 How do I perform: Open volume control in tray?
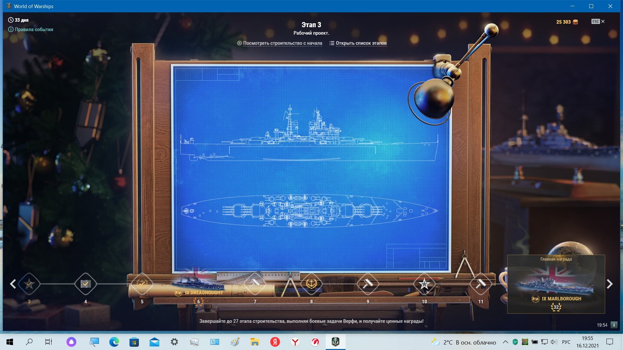[x=554, y=342]
